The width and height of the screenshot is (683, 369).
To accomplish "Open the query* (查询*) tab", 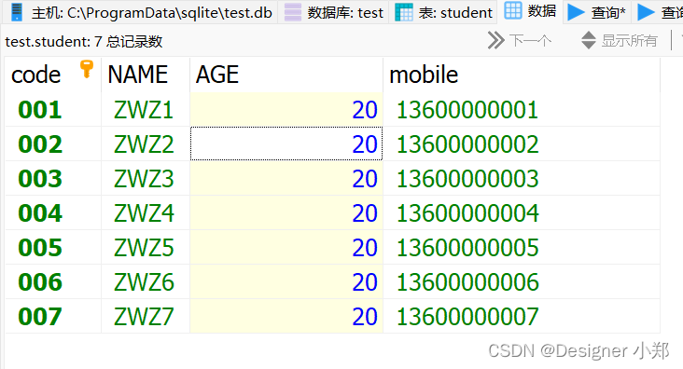I will [597, 12].
